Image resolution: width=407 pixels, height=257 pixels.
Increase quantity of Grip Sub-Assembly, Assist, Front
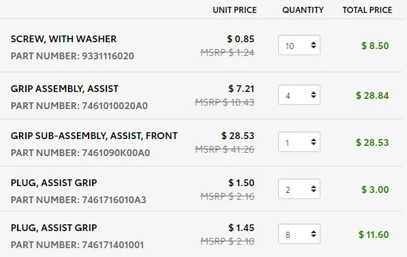[314, 140]
